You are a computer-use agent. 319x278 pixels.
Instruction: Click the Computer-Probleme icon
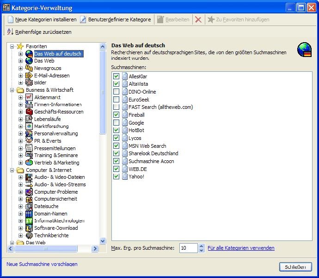click(x=29, y=192)
